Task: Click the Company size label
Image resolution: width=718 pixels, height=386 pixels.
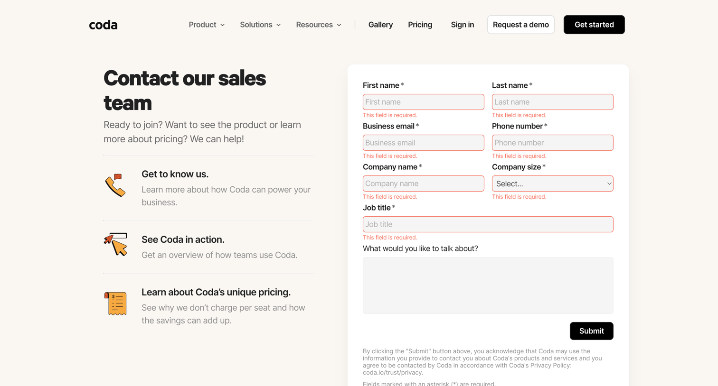Action: point(519,167)
